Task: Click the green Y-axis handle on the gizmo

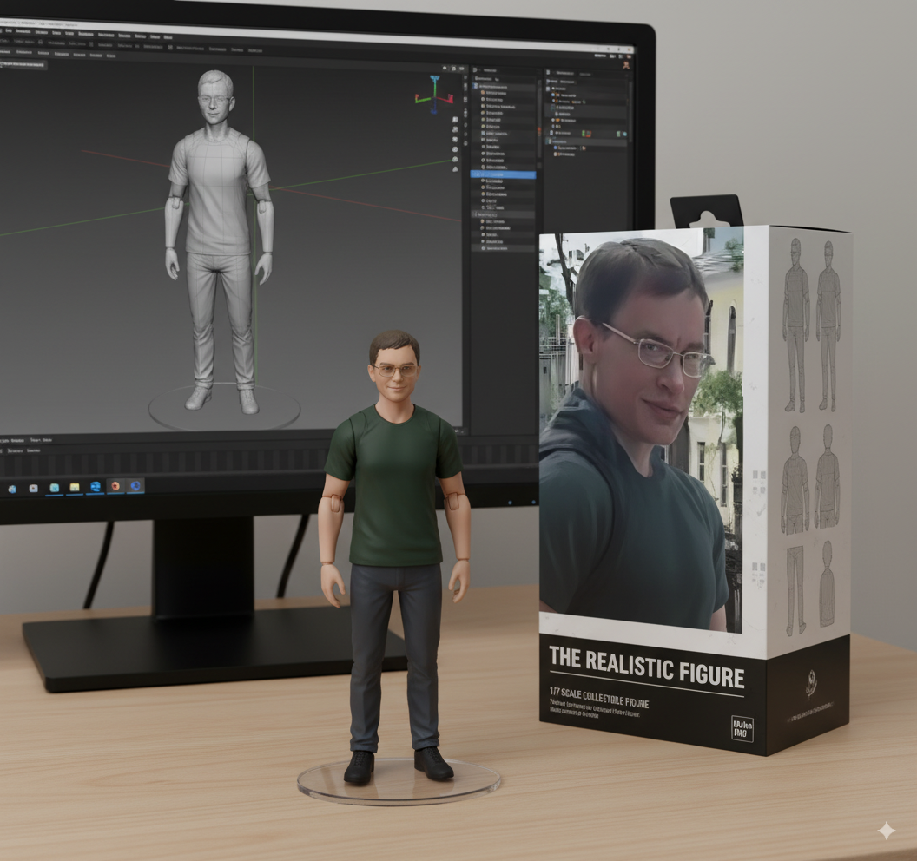Action: [x=419, y=99]
